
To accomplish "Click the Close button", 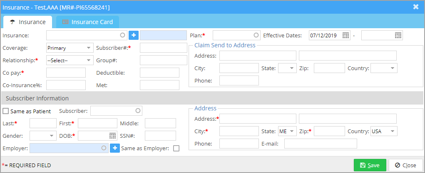I will point(405,165).
